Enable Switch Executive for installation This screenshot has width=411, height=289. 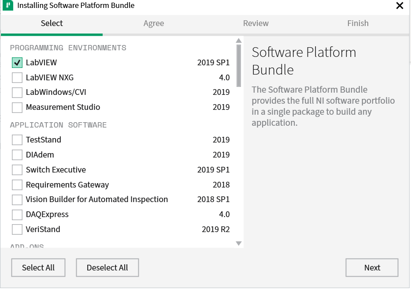pyautogui.click(x=17, y=170)
